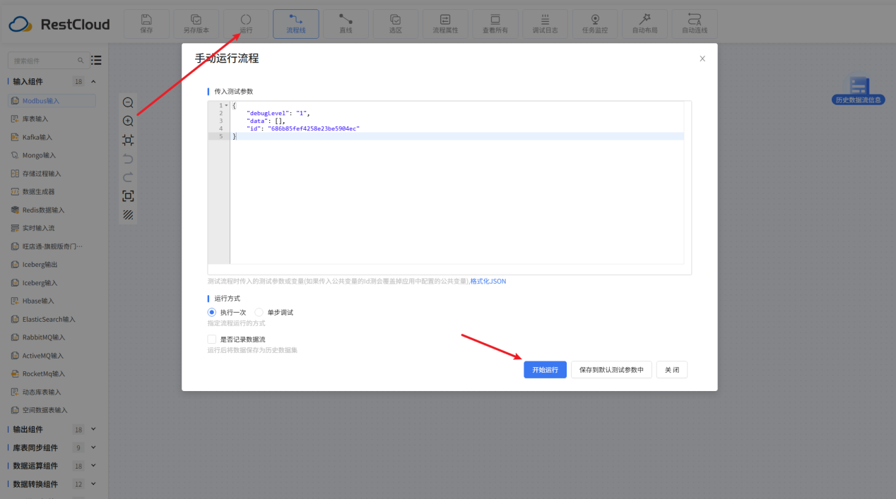Click the zoom out magnifier icon
This screenshot has width=896, height=499.
[128, 103]
